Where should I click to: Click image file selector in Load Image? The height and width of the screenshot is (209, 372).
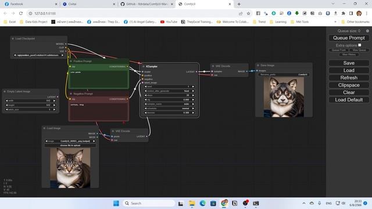70,141
